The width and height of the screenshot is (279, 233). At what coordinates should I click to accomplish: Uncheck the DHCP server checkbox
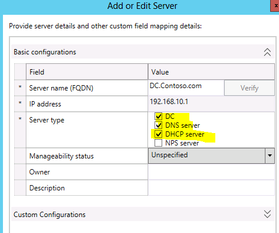tap(158, 134)
